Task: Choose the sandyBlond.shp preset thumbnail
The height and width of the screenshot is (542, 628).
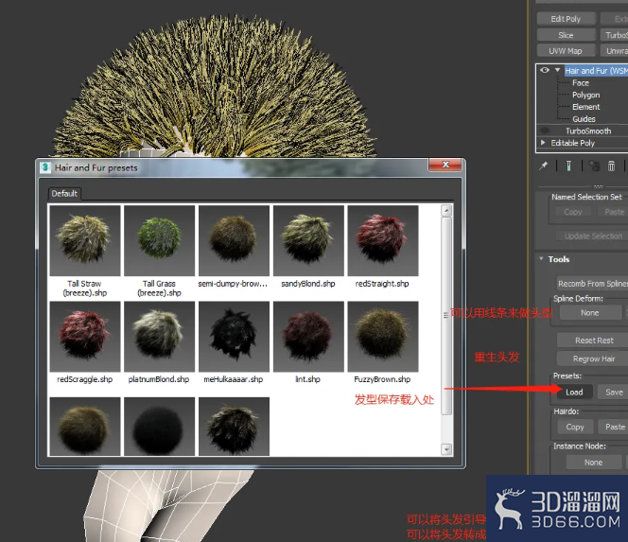Action: tap(308, 241)
